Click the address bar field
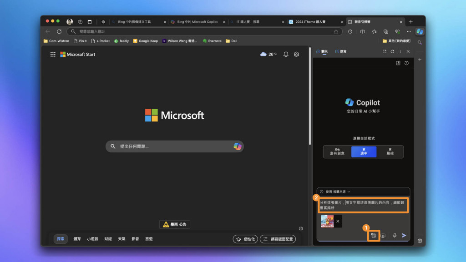The width and height of the screenshot is (466, 262). (204, 31)
